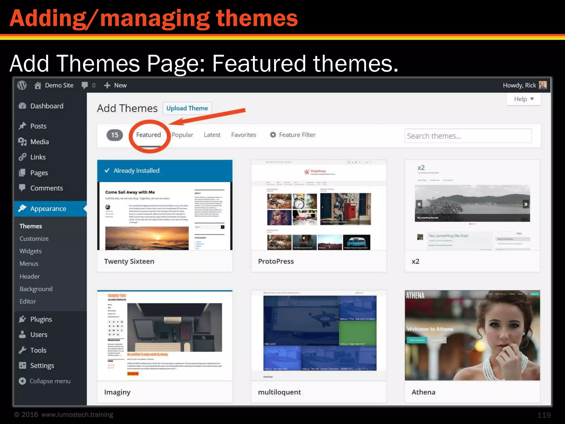Image resolution: width=565 pixels, height=424 pixels.
Task: Select Customize in Appearance submenu
Action: (34, 239)
